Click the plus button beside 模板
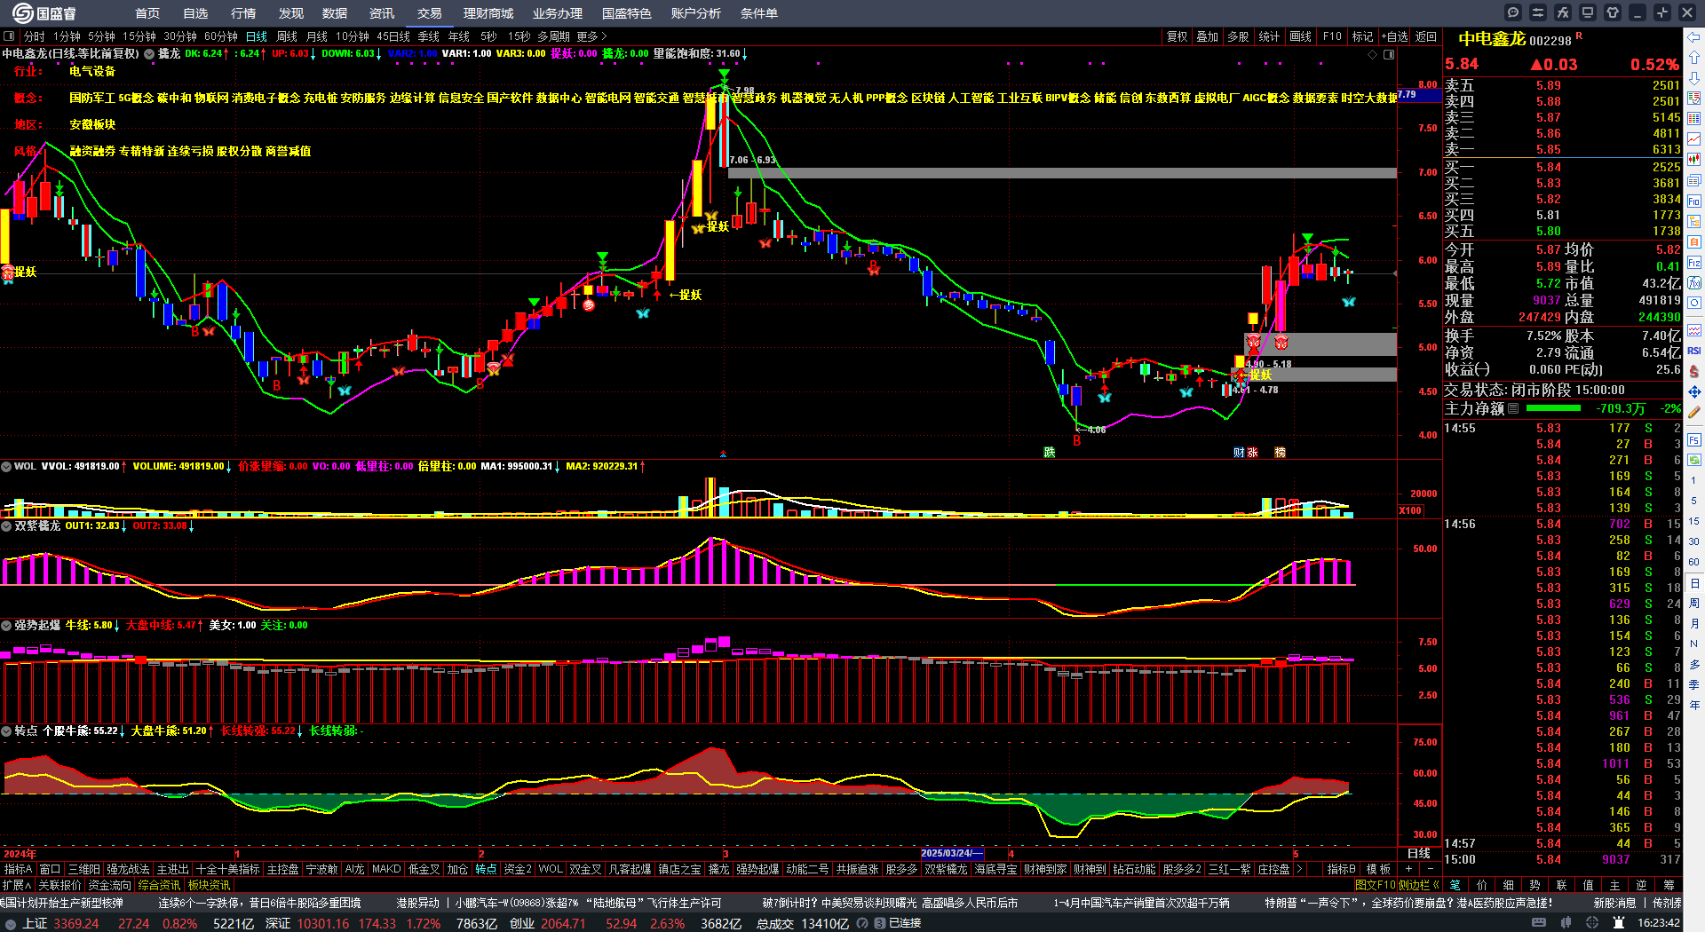Viewport: 1705px width, 932px height. [x=1409, y=869]
